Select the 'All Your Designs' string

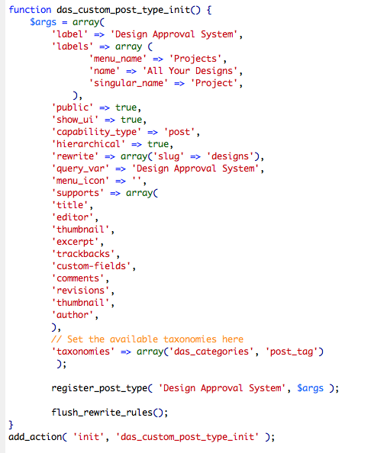pyautogui.click(x=190, y=71)
